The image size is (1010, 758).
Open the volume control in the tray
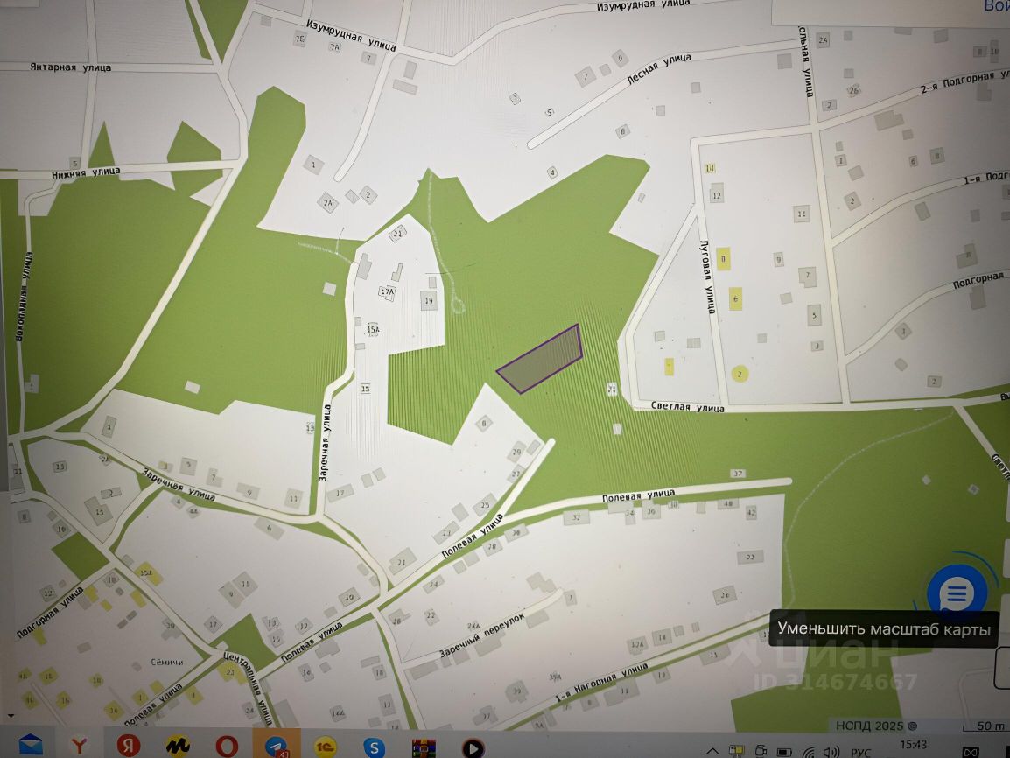coord(831,752)
